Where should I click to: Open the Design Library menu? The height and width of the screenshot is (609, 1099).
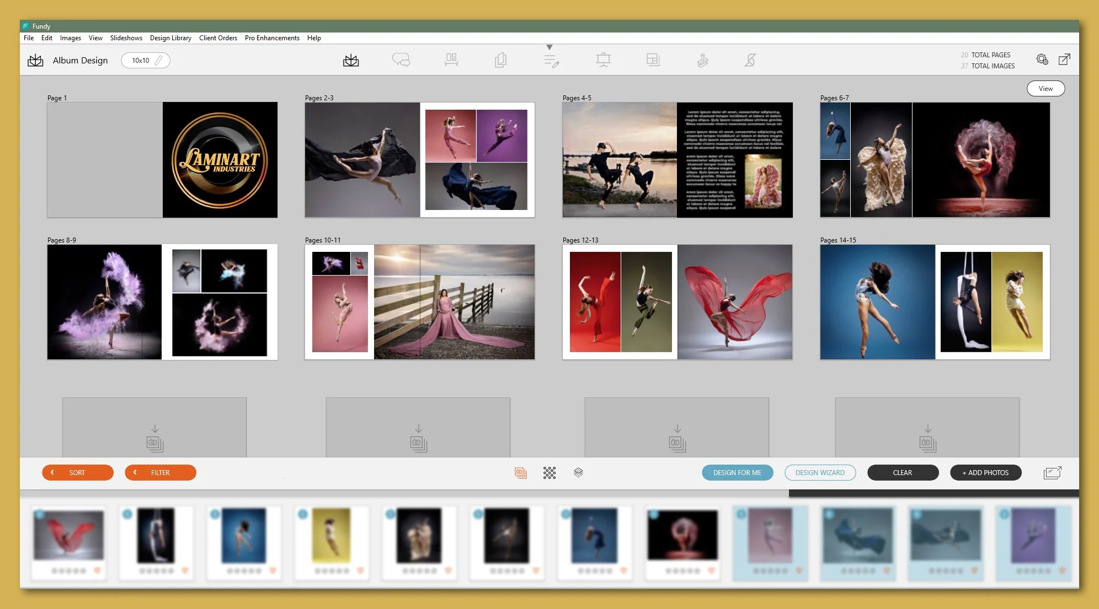tap(170, 38)
